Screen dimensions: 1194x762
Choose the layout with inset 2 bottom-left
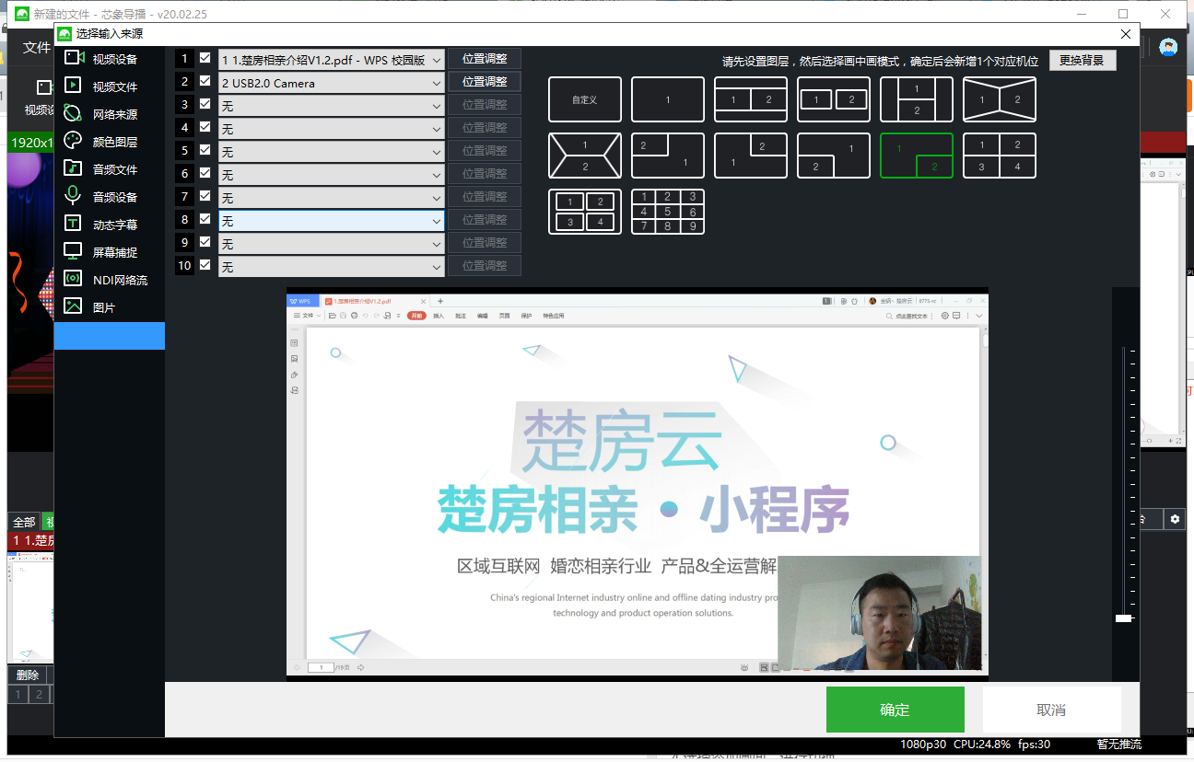(834, 156)
